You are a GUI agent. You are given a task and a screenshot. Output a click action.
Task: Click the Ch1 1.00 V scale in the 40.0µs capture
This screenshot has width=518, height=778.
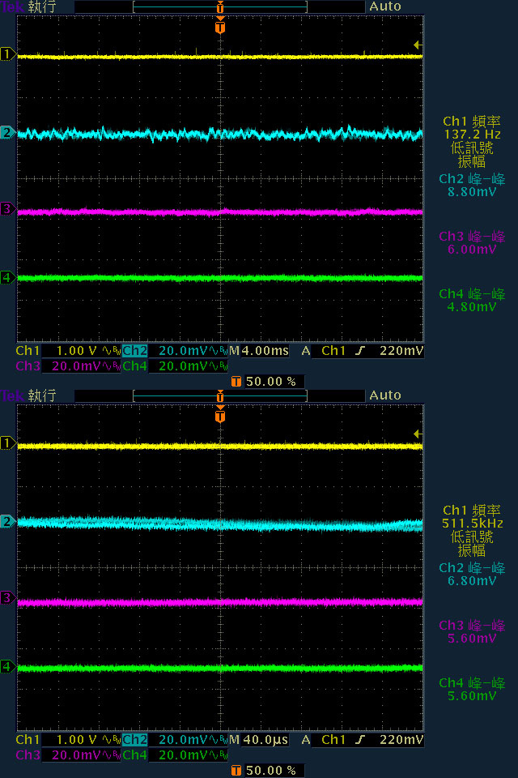(x=77, y=740)
